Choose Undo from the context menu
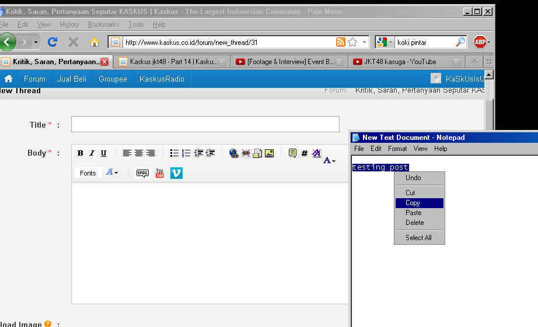This screenshot has height=327, width=538. coord(420,178)
